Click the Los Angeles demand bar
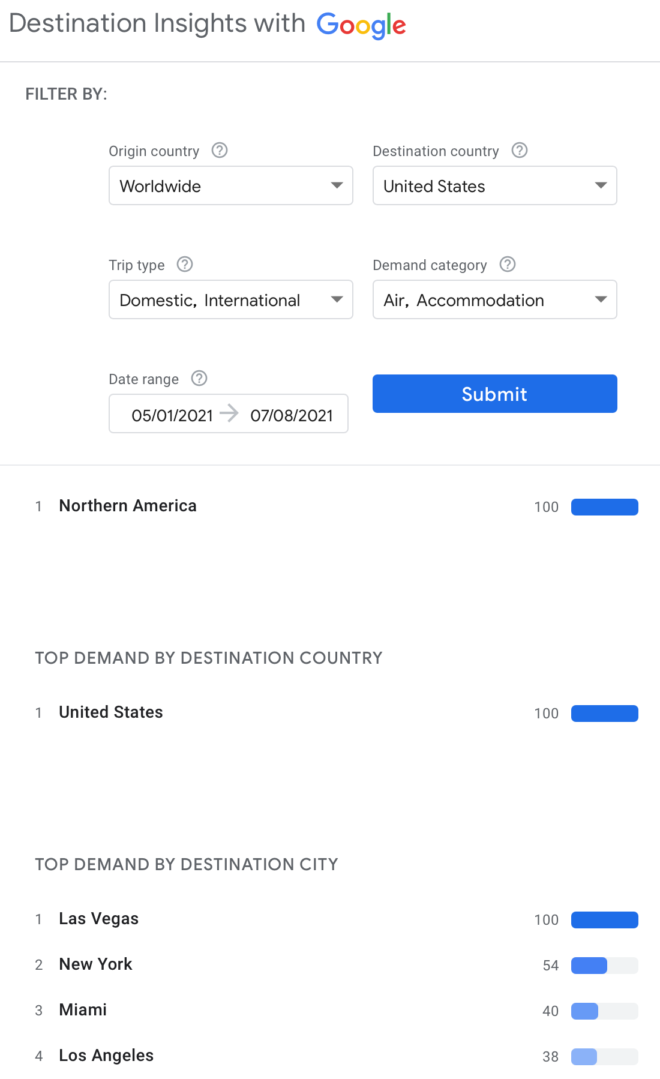660x1079 pixels. click(604, 1057)
